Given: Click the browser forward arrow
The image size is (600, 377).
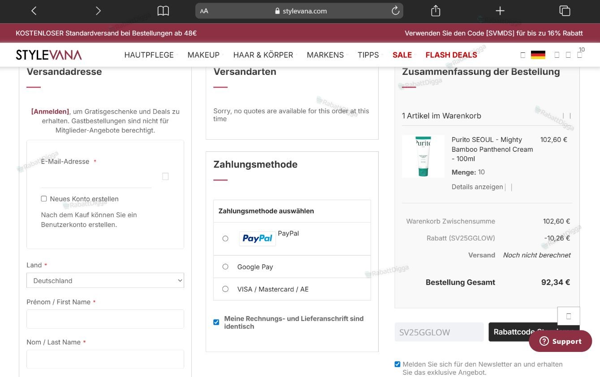Looking at the screenshot, I should click(x=98, y=11).
